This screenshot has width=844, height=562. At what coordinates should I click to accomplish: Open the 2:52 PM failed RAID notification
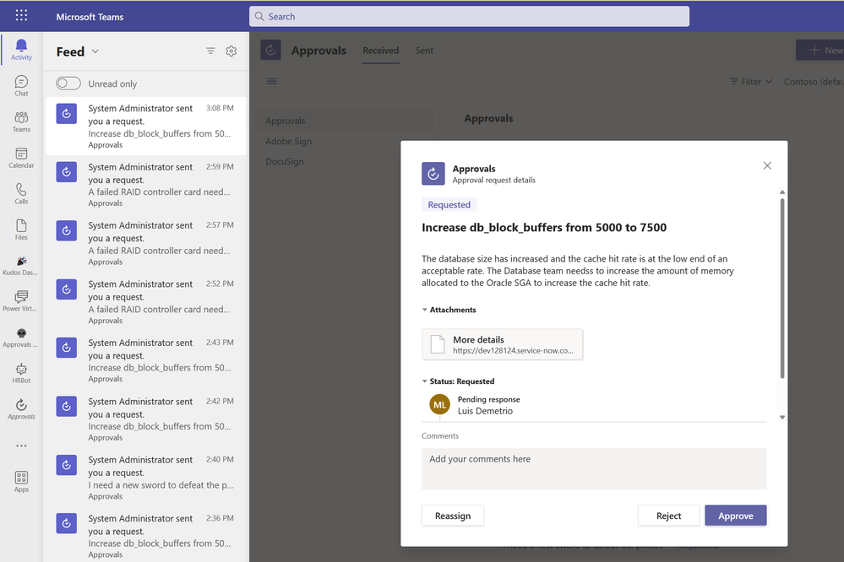click(146, 302)
